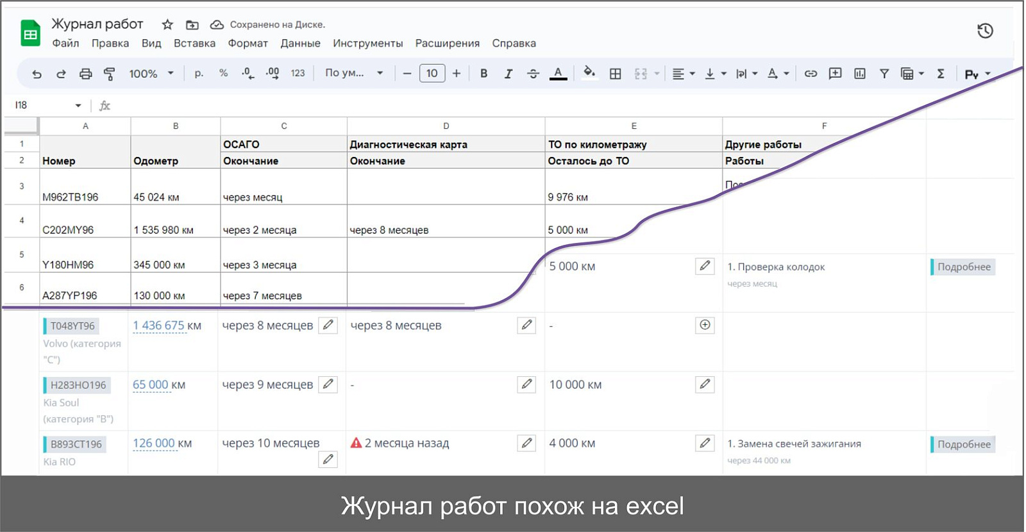
Task: Redo the last action in toolbar
Action: tap(61, 74)
